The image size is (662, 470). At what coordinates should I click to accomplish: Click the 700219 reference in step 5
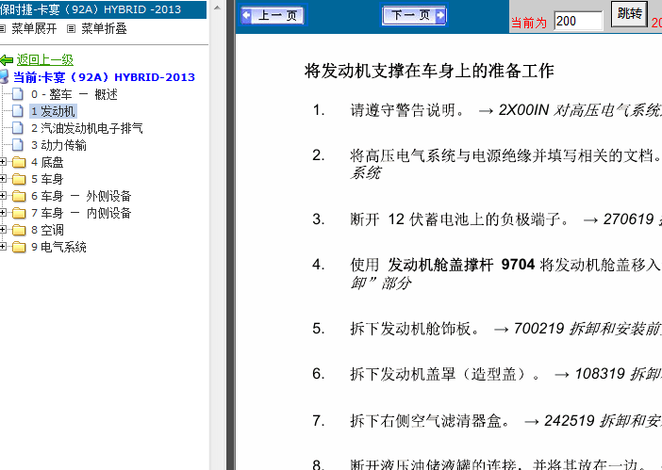(x=538, y=329)
